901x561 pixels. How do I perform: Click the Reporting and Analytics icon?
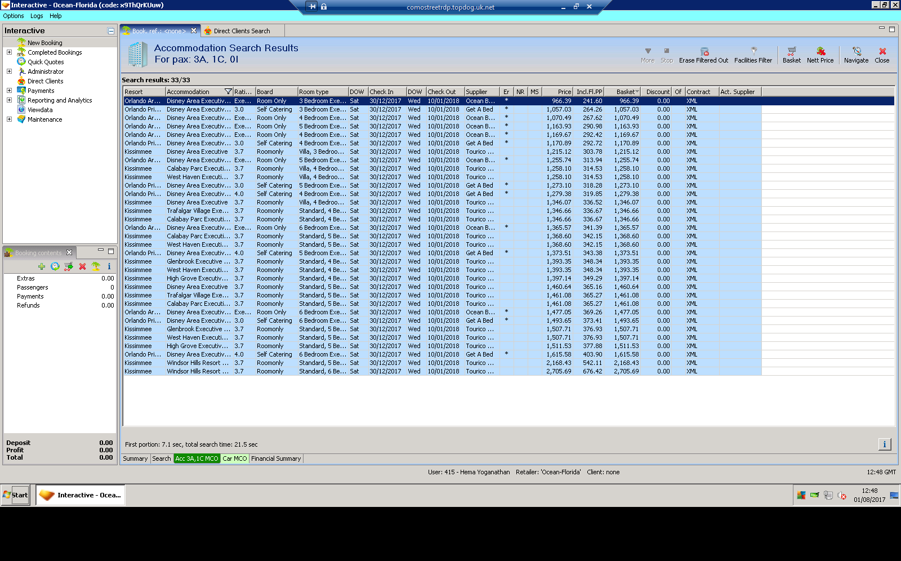click(x=21, y=100)
